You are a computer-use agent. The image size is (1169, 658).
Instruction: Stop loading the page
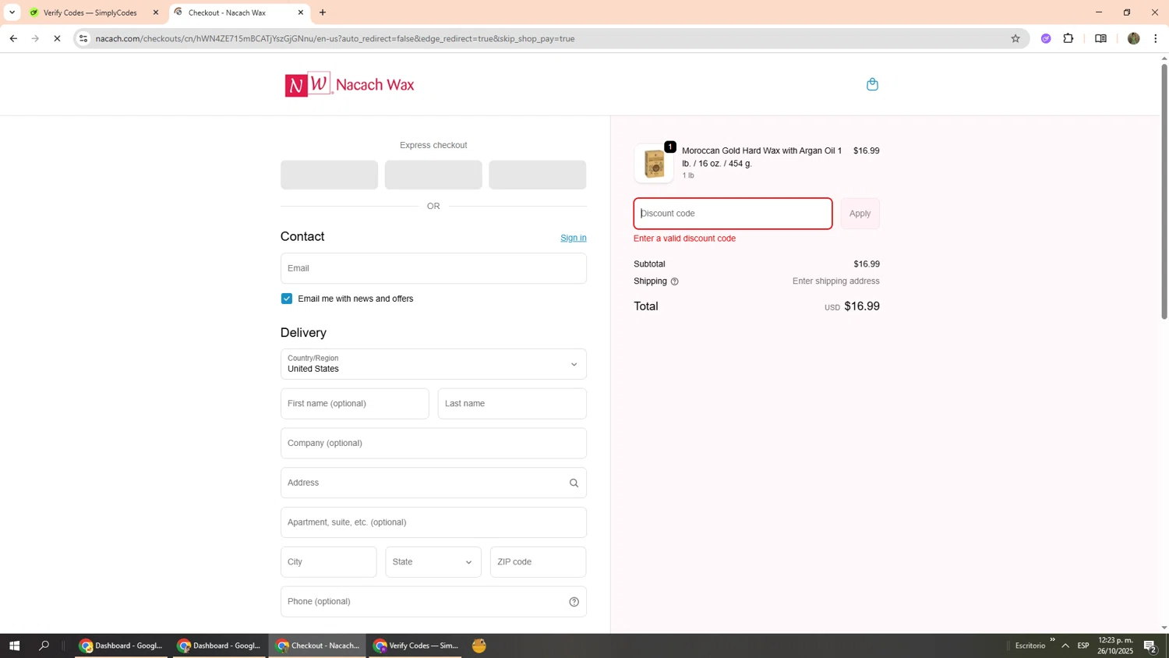click(57, 38)
